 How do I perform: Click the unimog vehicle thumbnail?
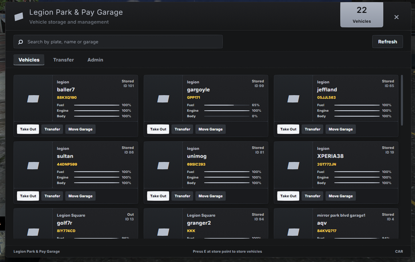point(163,165)
